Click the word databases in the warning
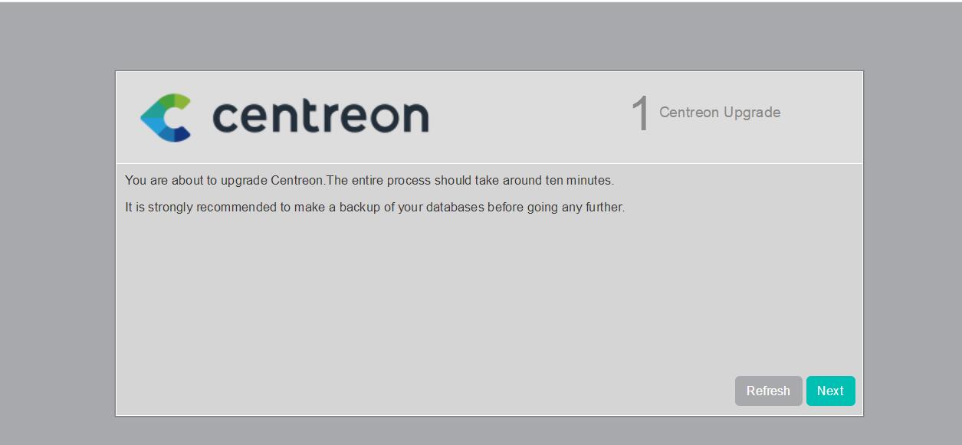Viewport: 962px width, 445px height. [455, 207]
